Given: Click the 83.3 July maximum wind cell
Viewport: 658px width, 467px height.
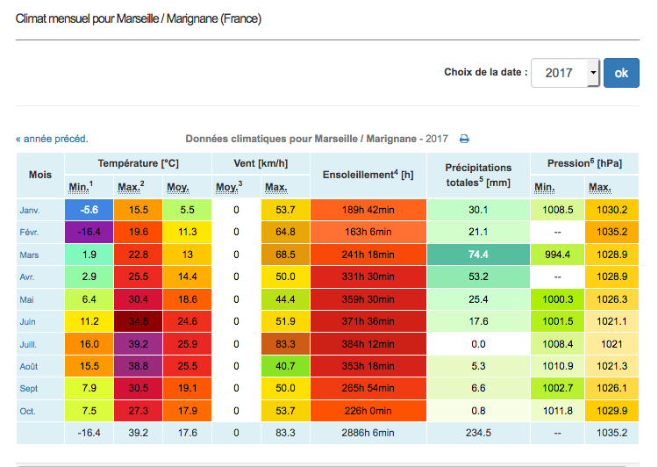Looking at the screenshot, I should pos(284,343).
